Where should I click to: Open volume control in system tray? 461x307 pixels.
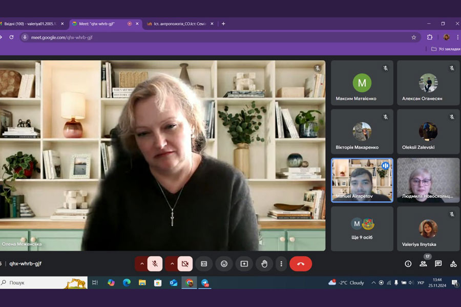(x=411, y=282)
